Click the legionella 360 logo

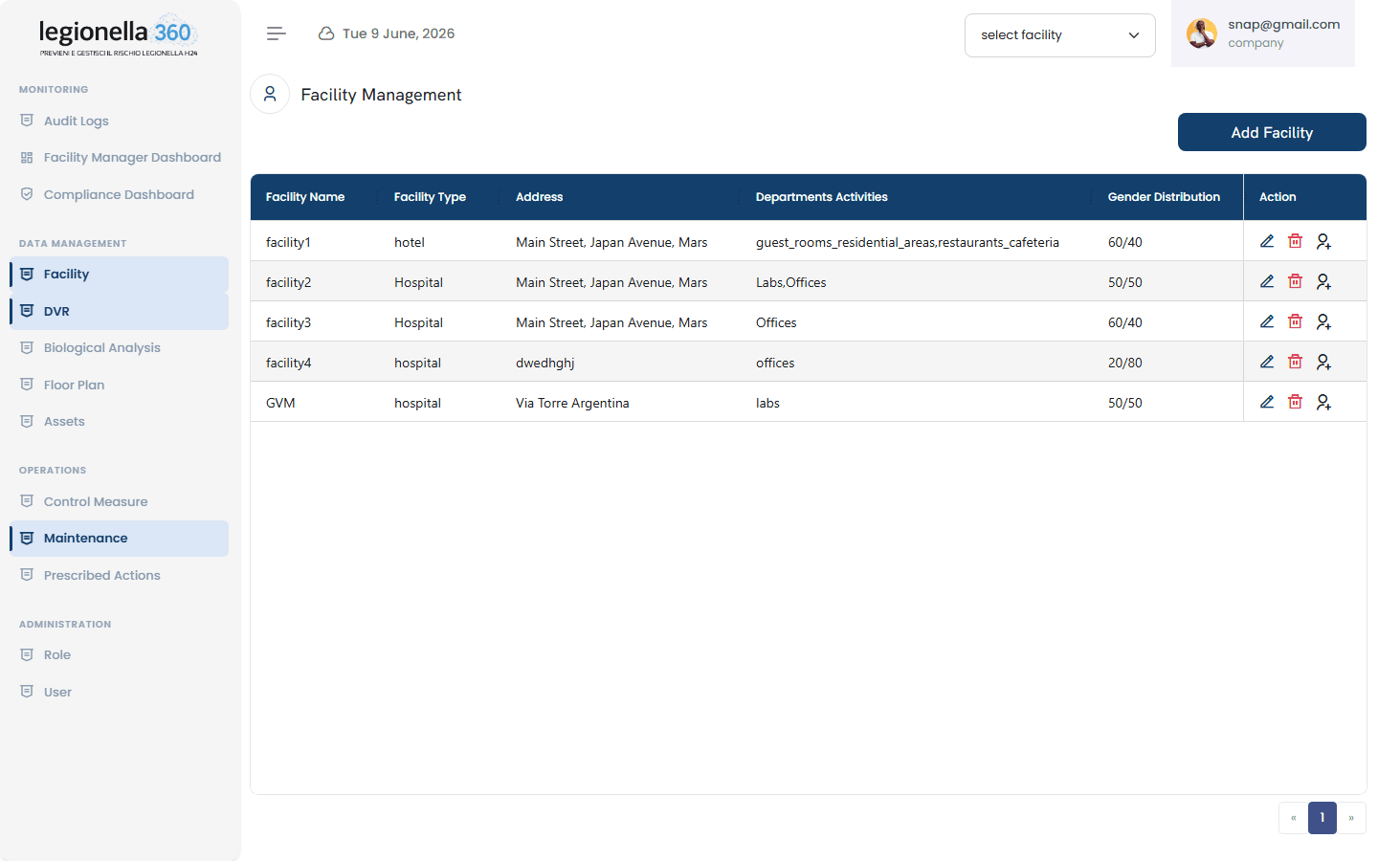(x=119, y=36)
